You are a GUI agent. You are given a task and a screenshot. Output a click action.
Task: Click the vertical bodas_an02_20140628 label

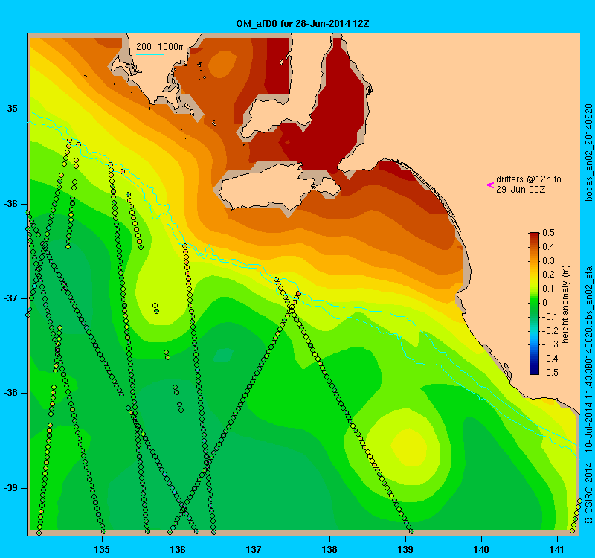(x=588, y=153)
